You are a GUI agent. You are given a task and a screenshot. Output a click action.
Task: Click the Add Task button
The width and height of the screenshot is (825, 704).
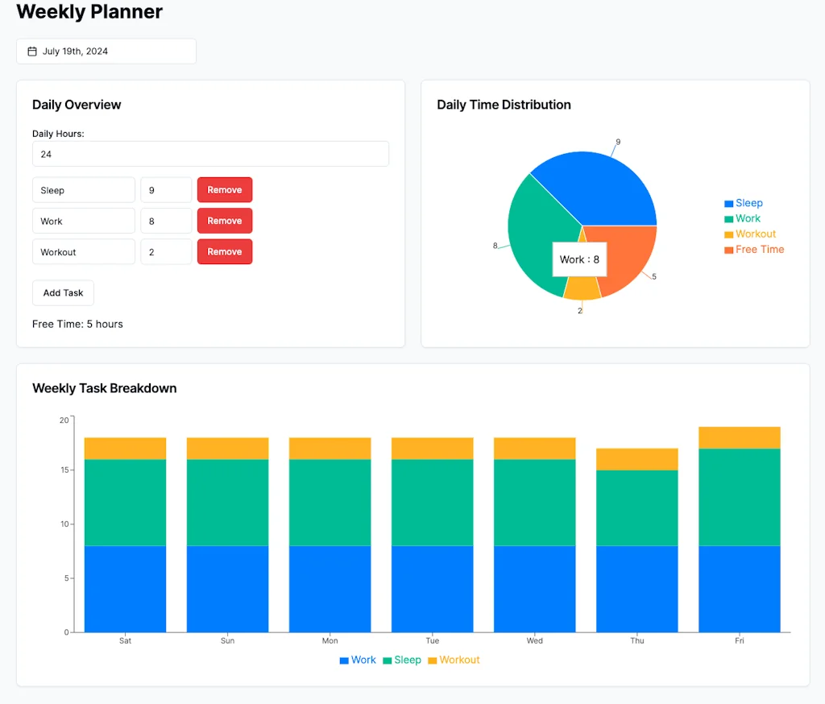click(x=63, y=292)
